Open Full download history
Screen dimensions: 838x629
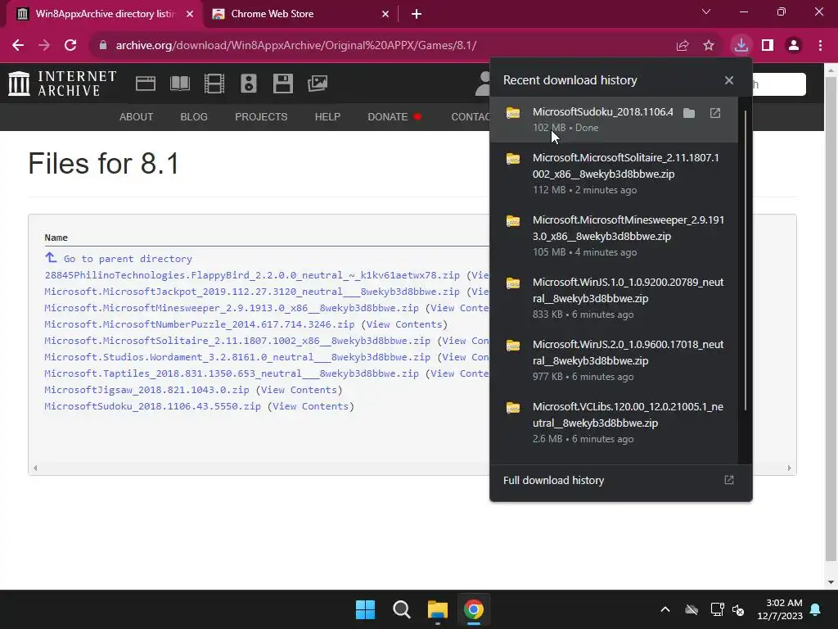coord(620,480)
